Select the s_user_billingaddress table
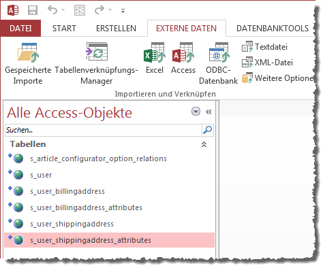 110,191
